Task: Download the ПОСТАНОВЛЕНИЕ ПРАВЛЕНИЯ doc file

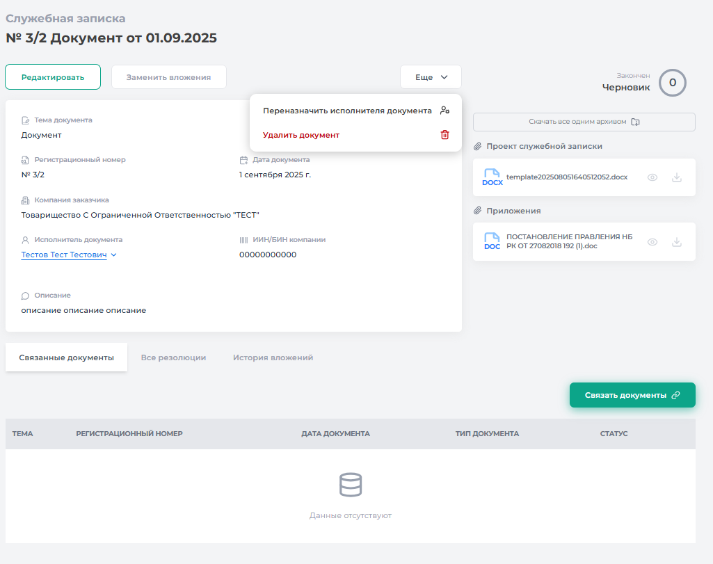Action: [x=676, y=242]
